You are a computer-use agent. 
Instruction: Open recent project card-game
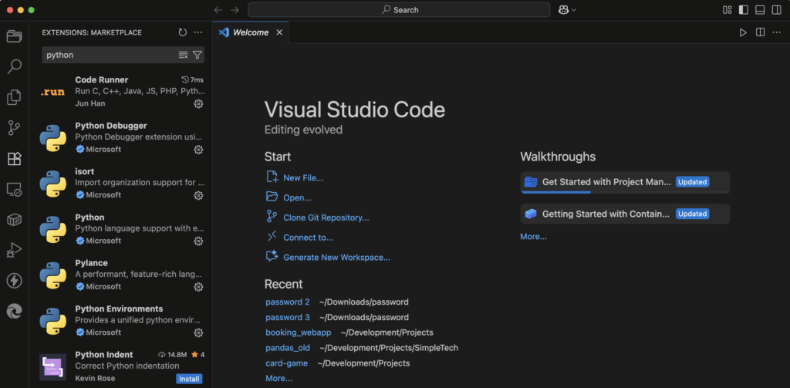(x=287, y=363)
